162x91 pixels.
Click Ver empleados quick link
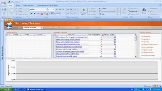pos(147,50)
